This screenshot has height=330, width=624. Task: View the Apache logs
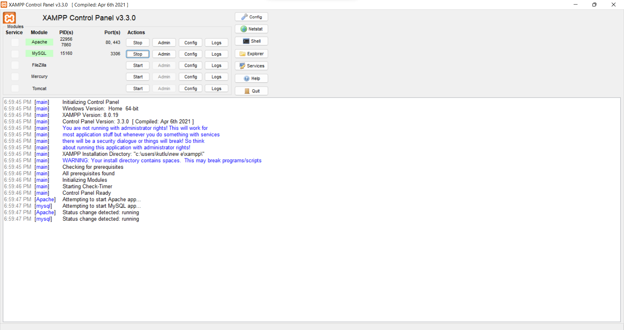click(216, 43)
